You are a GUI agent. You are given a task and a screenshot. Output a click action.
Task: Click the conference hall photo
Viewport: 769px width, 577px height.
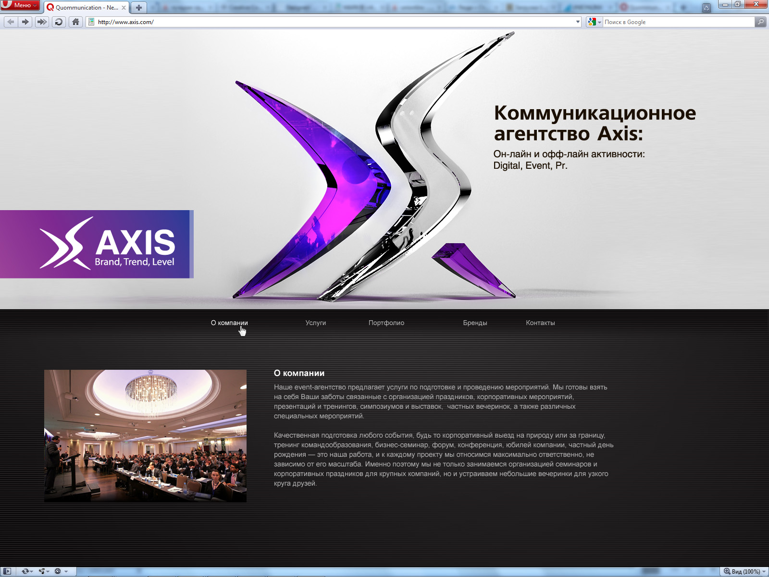[x=145, y=436]
